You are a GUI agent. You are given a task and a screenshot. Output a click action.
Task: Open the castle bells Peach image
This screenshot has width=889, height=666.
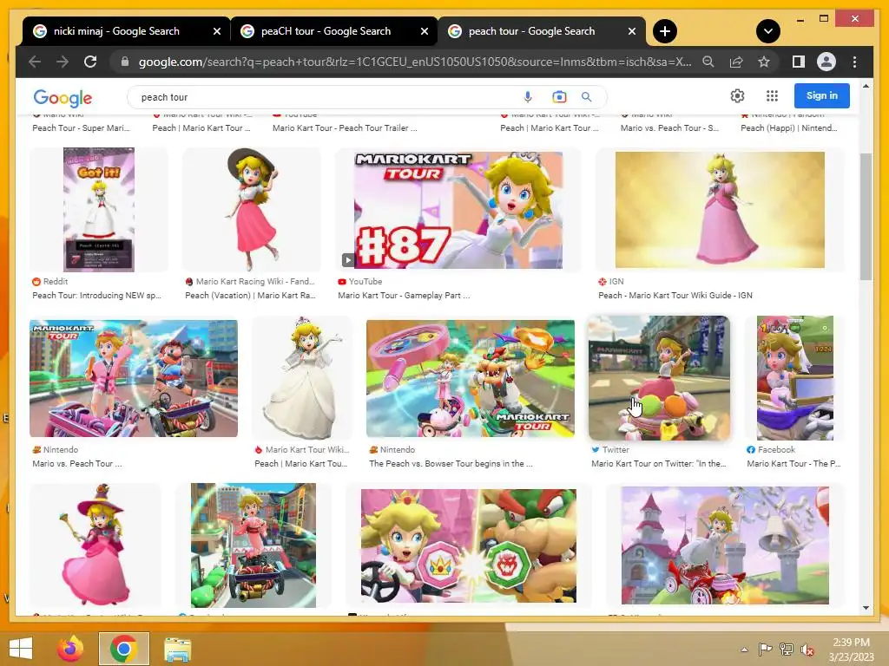(725, 545)
